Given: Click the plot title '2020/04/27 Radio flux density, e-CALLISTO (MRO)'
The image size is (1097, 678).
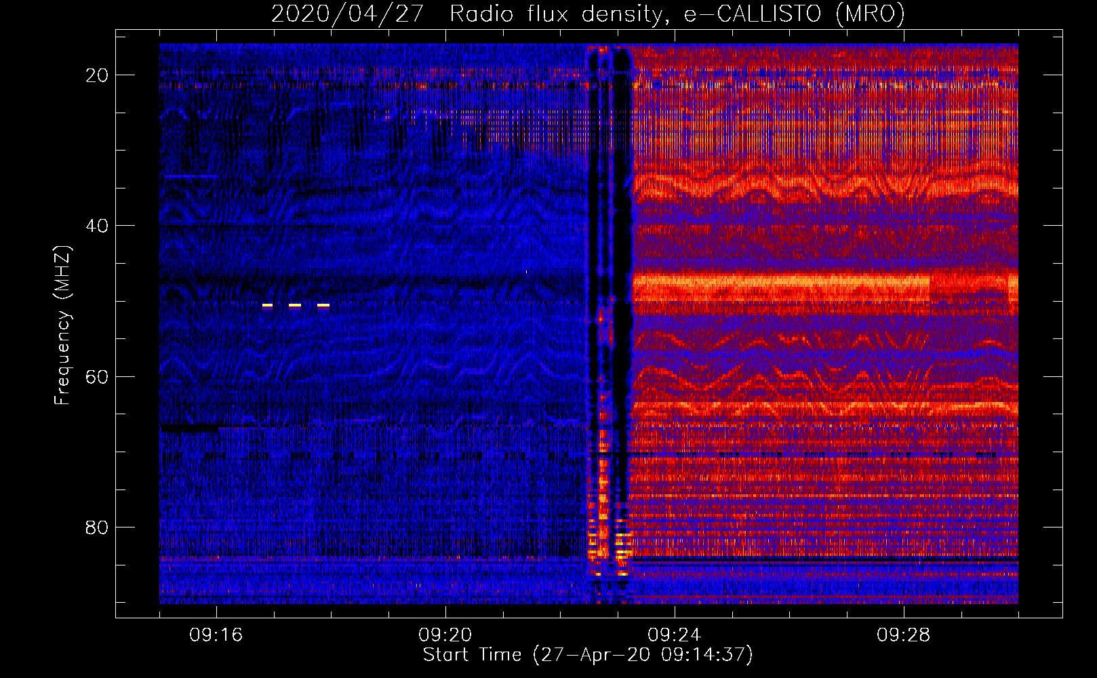Looking at the screenshot, I should click(x=588, y=14).
